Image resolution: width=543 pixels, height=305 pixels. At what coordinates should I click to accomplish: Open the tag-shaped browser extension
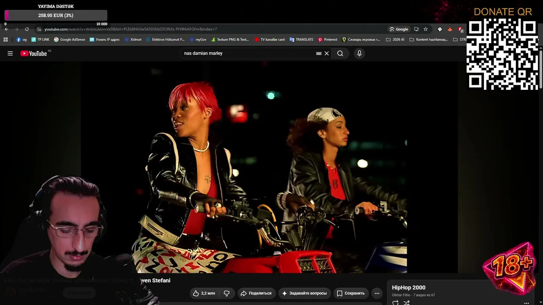[x=440, y=29]
